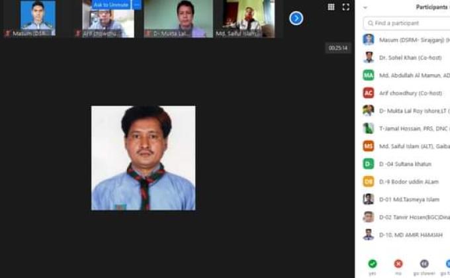Click D-10 MD AMIR HAMJAH's avatar
450x278 pixels.
(369, 234)
